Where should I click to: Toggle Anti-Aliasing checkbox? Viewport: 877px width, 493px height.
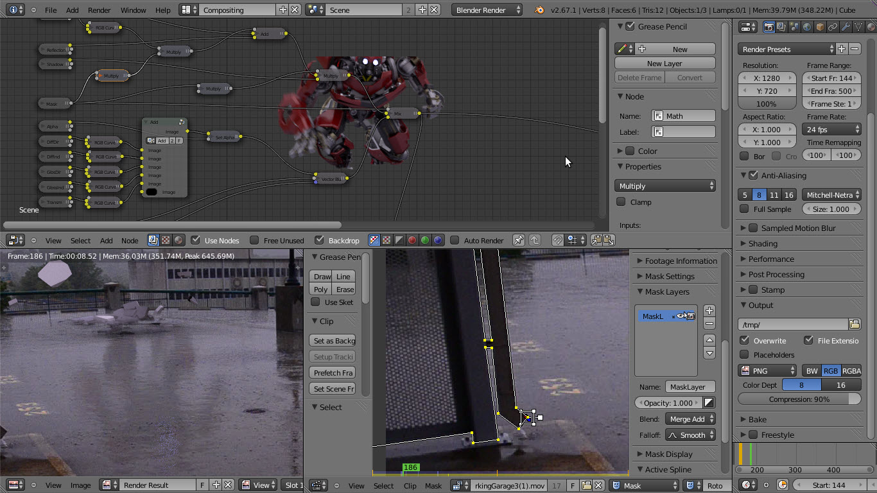click(754, 175)
